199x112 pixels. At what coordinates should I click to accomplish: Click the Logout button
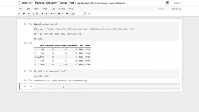click(177, 3)
